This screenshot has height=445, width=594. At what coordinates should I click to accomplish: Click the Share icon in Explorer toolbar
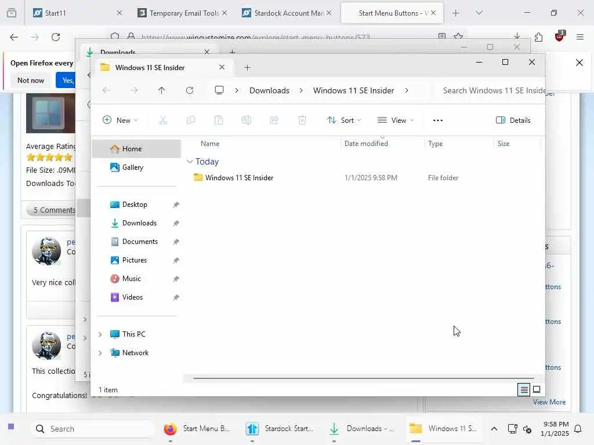tap(274, 121)
